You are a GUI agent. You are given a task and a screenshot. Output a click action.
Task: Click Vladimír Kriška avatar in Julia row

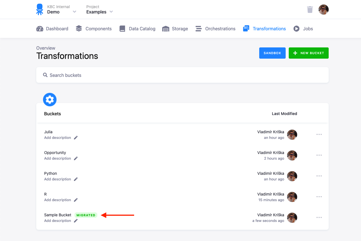pyautogui.click(x=292, y=135)
